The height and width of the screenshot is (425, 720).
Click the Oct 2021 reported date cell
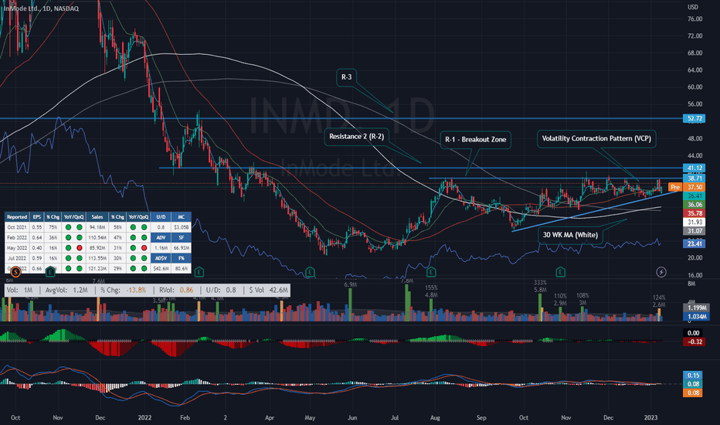pos(17,227)
